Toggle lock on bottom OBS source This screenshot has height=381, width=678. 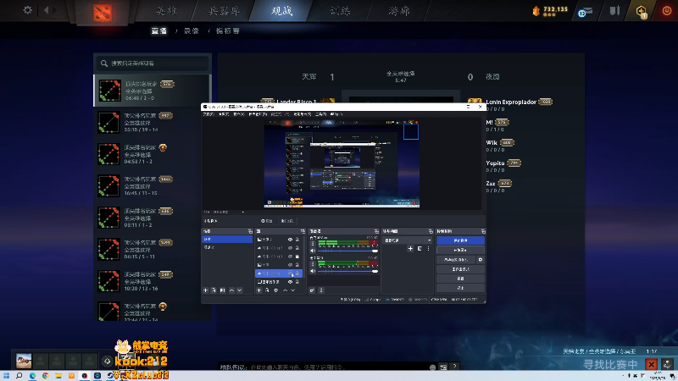pos(297,282)
